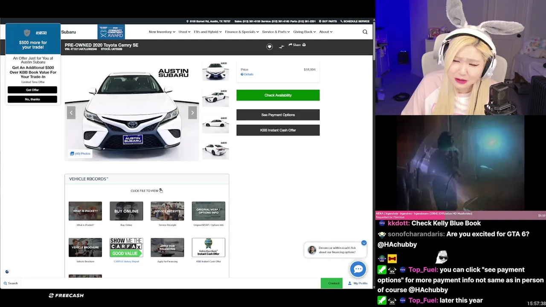Select the second car thumbnail
This screenshot has width=546, height=307.
click(x=215, y=98)
